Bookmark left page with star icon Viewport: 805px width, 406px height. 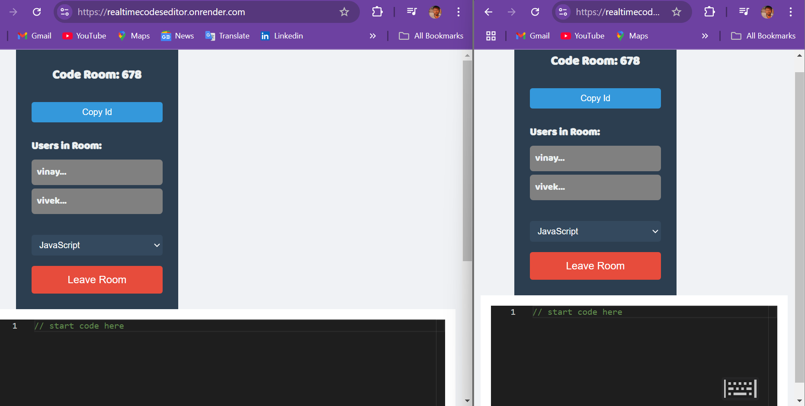point(344,12)
